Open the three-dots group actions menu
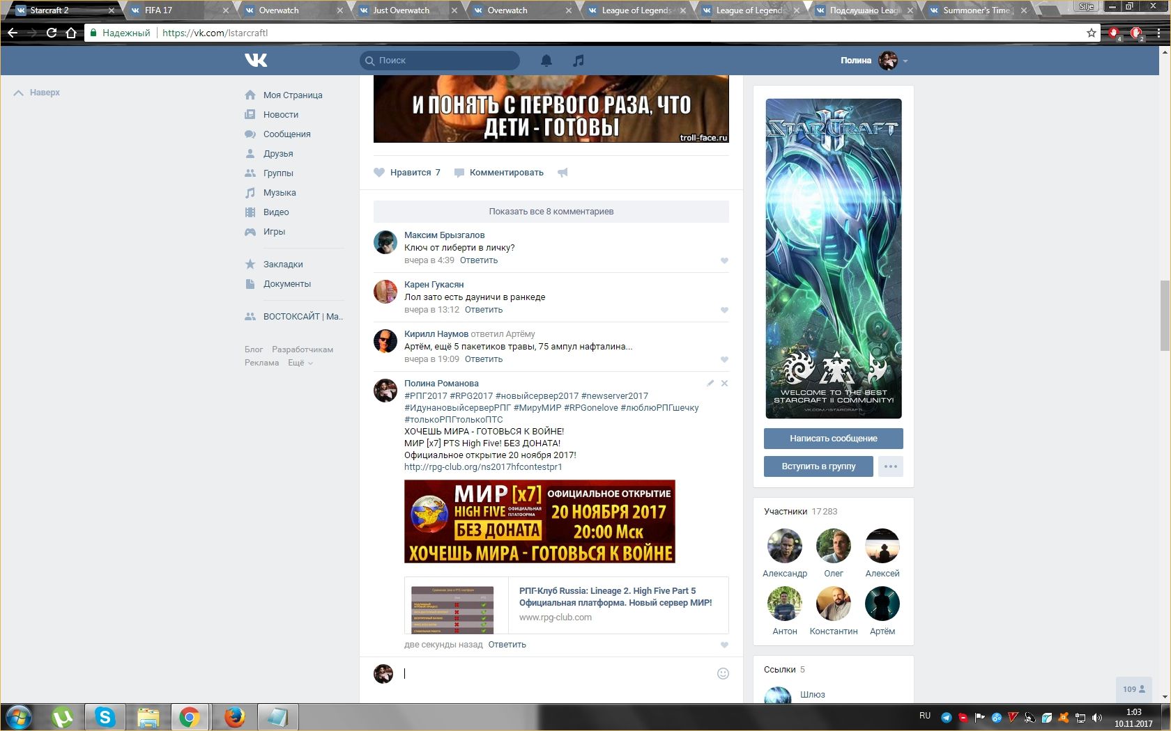Image resolution: width=1171 pixels, height=731 pixels. pos(891,466)
